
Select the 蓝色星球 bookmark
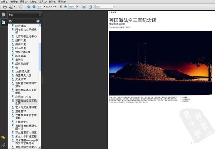pyautogui.click(x=20, y=111)
